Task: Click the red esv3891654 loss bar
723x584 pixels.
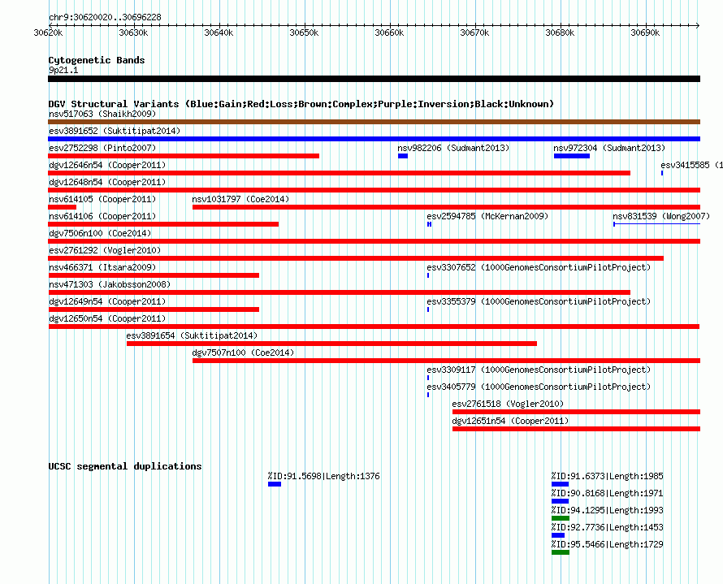Action: click(x=331, y=344)
